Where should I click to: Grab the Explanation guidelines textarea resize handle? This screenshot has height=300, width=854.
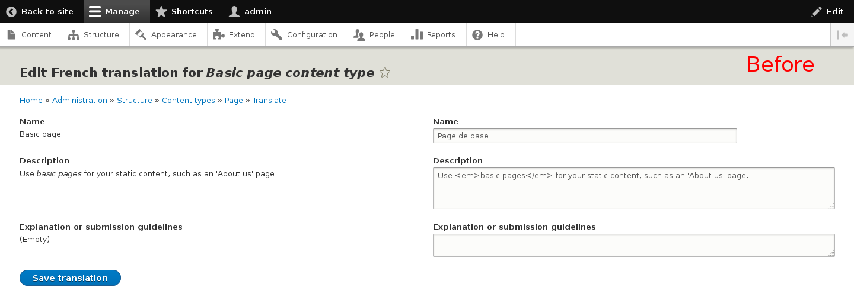click(831, 253)
